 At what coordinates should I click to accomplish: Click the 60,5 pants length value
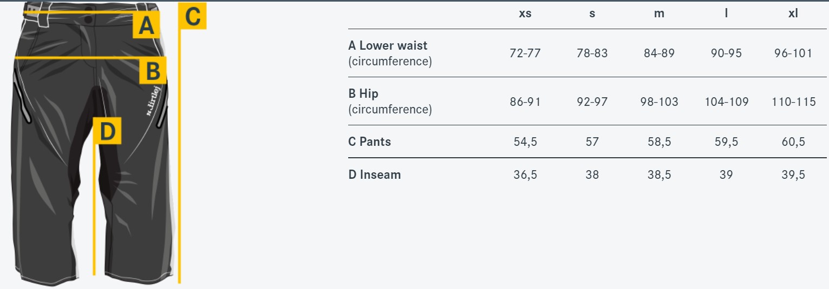pos(793,142)
